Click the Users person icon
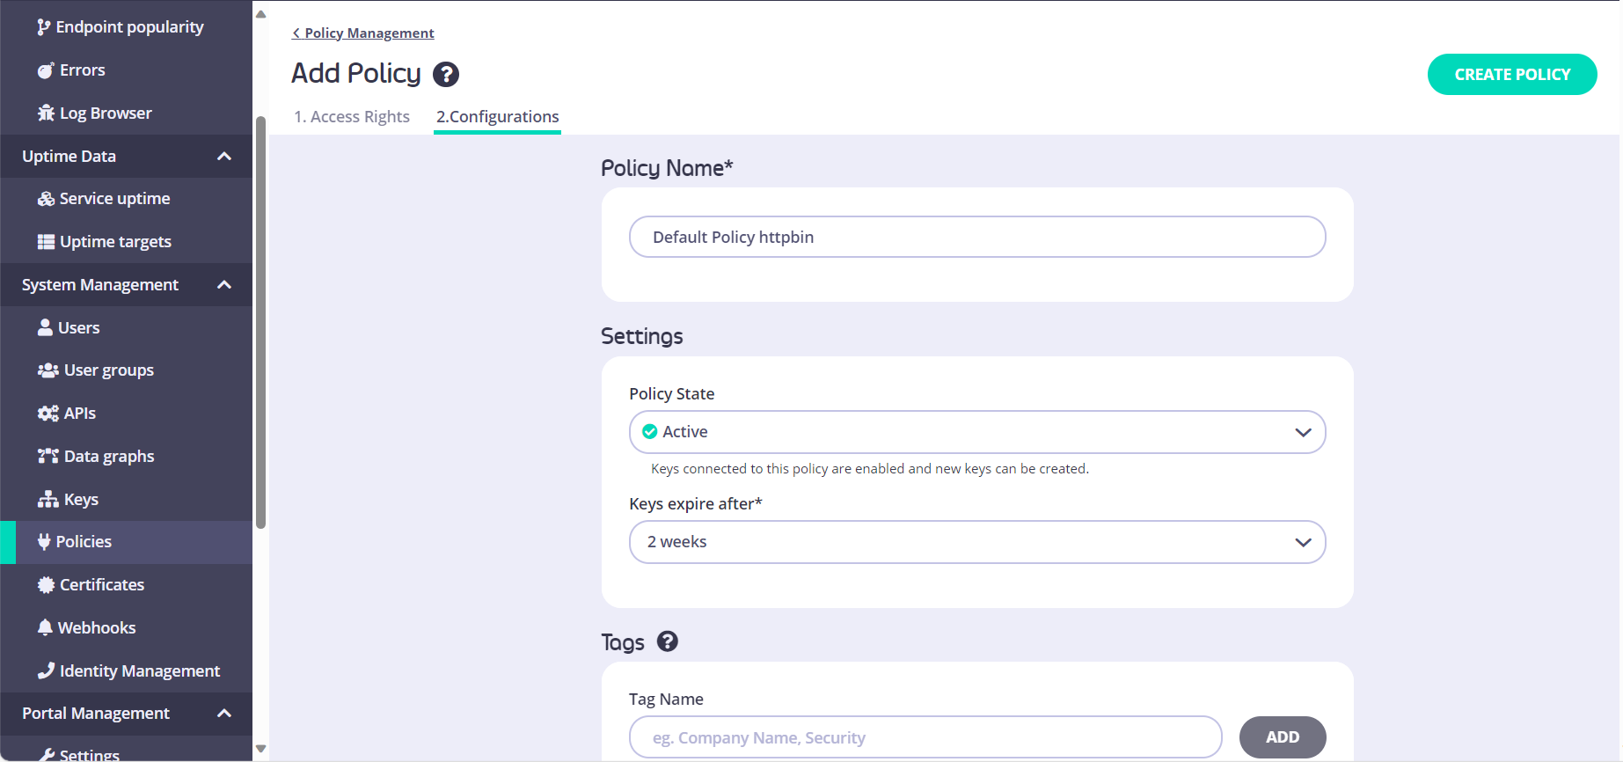1623x762 pixels. click(x=45, y=327)
